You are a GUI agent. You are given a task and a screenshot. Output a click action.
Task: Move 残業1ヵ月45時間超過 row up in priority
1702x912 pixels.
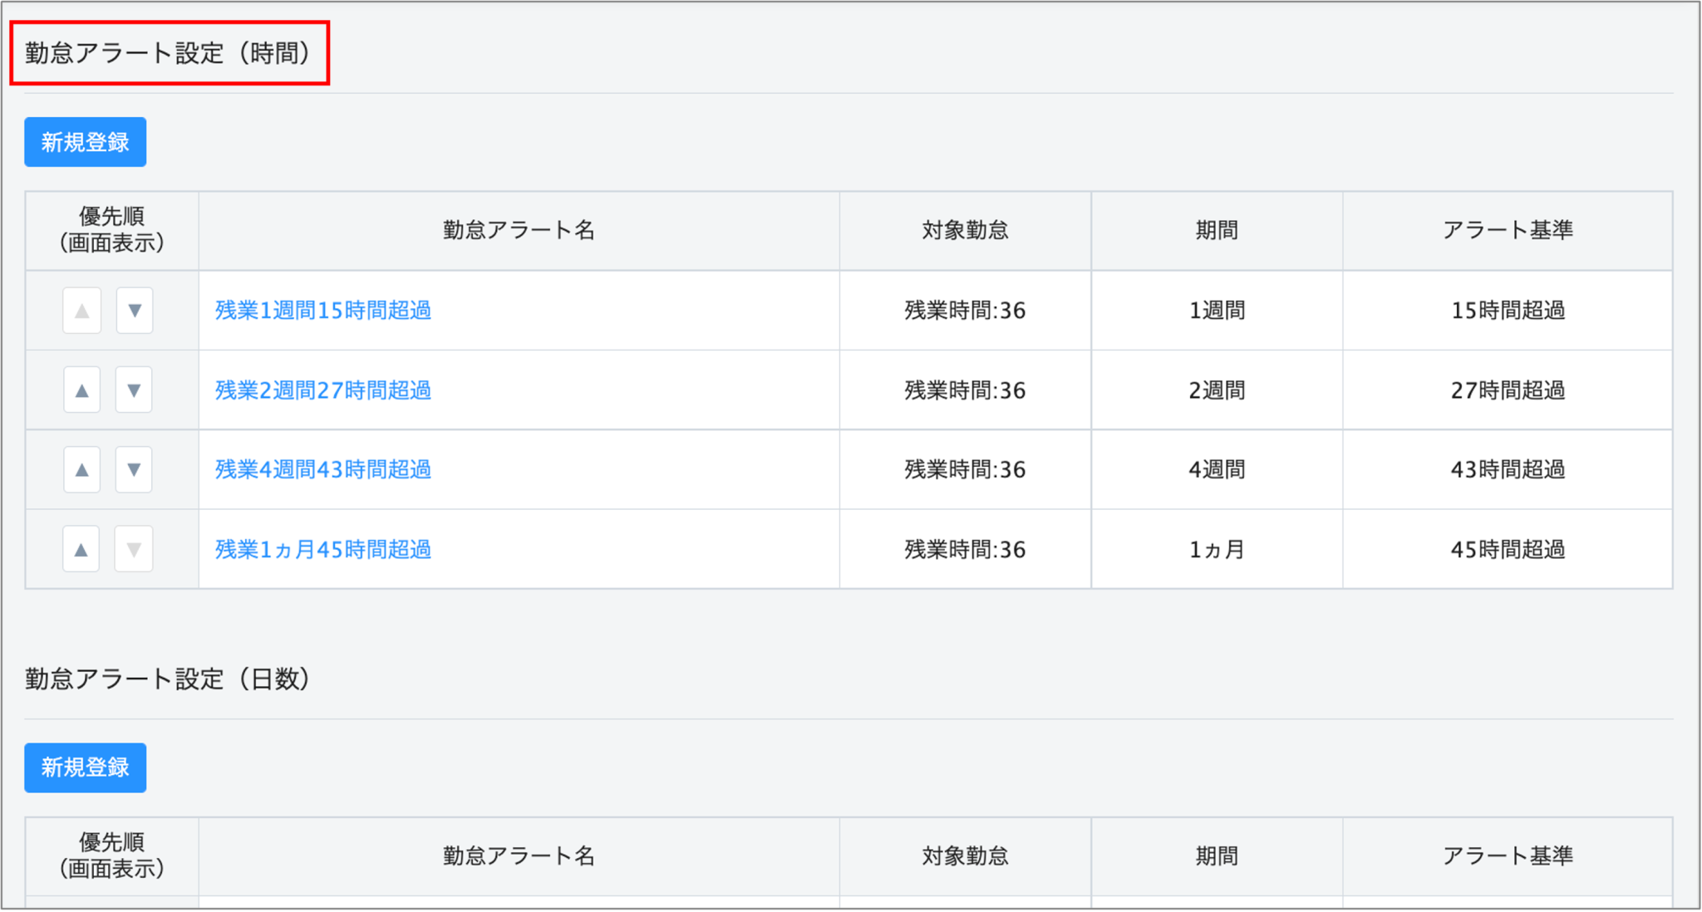(81, 549)
